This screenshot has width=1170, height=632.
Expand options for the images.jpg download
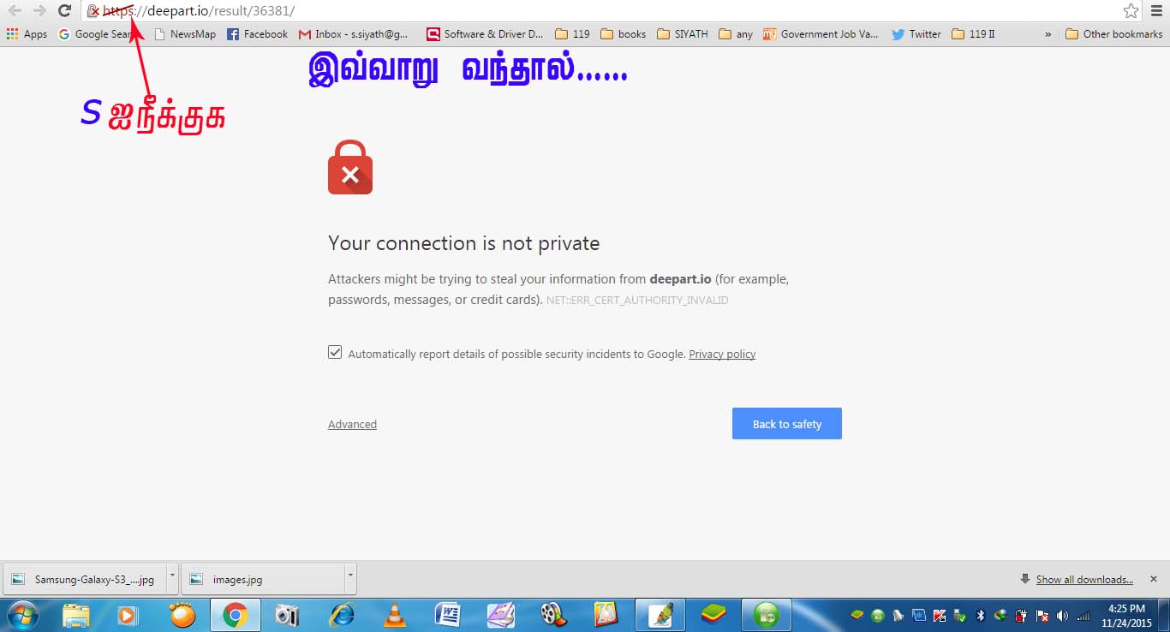click(349, 579)
